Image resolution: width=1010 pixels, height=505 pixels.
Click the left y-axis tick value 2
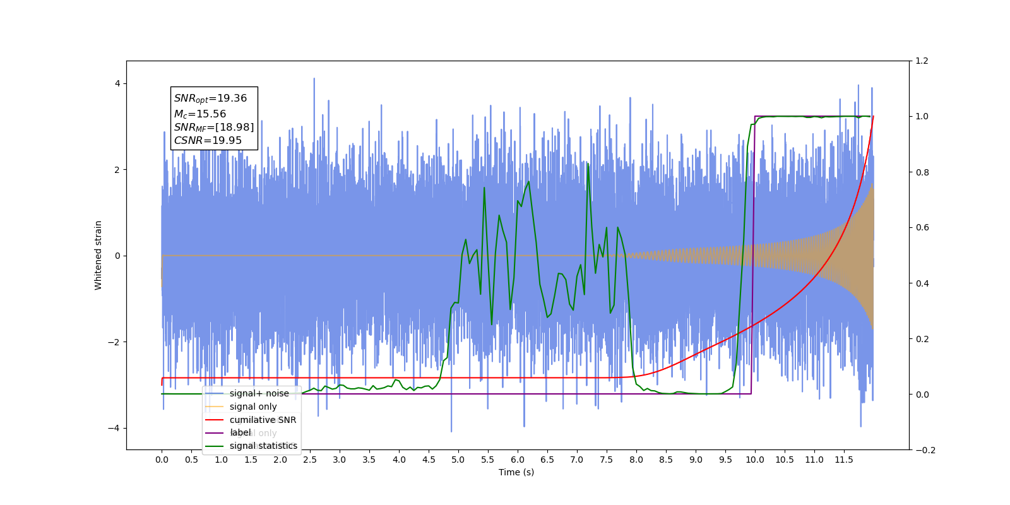117,170
